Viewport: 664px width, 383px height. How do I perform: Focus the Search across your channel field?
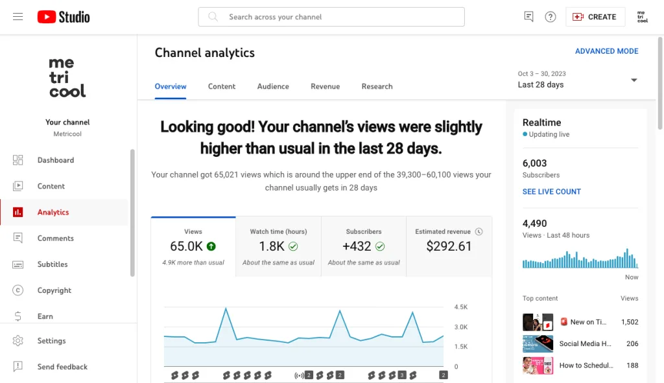331,17
